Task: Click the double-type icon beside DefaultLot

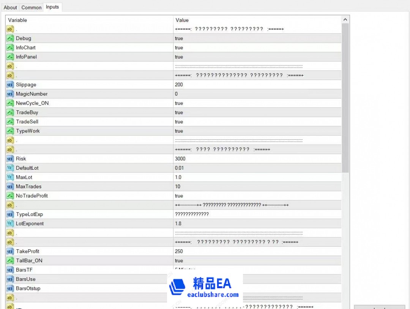Action: pos(10,168)
